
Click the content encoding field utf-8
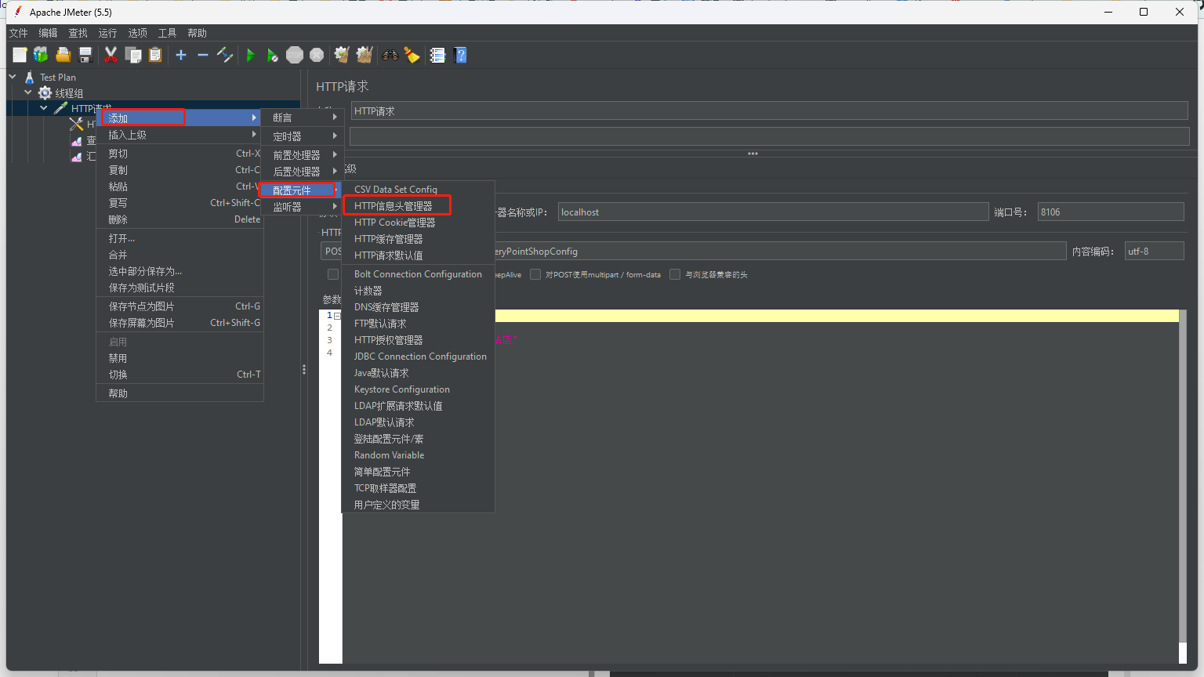[1154, 252]
